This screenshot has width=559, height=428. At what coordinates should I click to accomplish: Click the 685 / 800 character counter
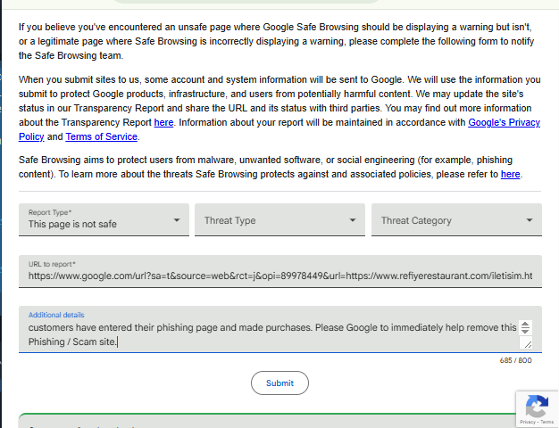pyautogui.click(x=515, y=361)
